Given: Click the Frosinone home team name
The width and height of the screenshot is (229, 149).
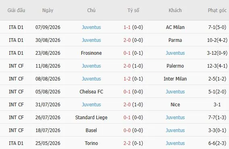Looking at the screenshot, I should (x=91, y=53).
